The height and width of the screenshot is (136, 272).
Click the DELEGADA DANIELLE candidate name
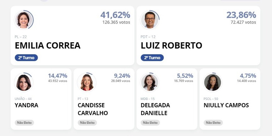click(x=155, y=109)
